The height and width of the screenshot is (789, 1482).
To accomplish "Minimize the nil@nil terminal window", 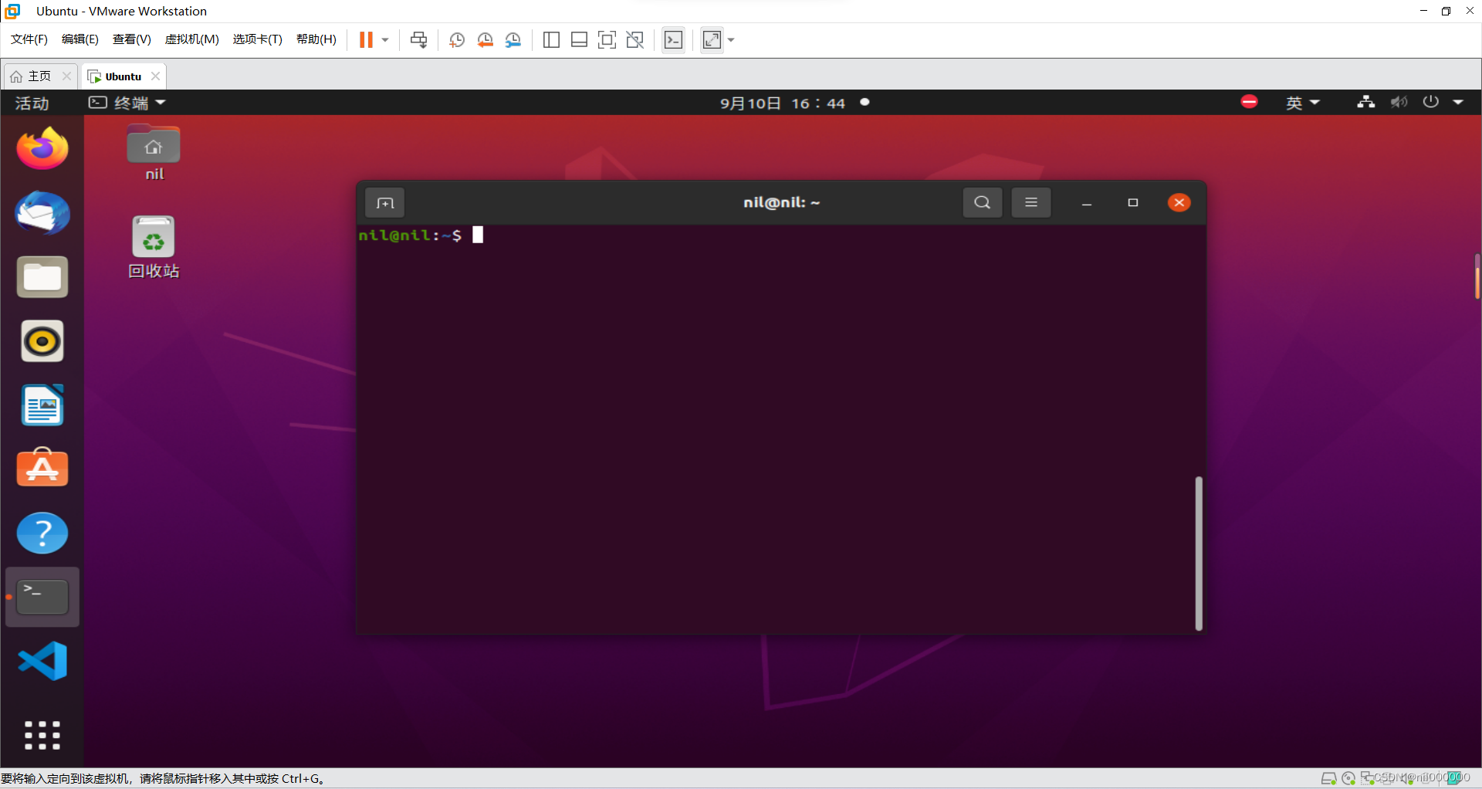I will [x=1087, y=203].
